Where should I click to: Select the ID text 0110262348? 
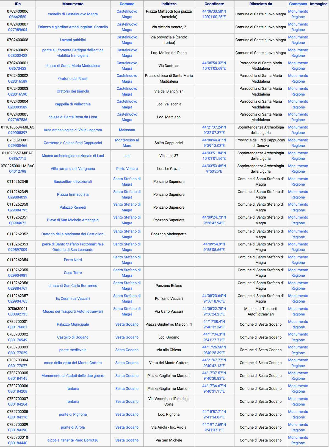(18, 181)
